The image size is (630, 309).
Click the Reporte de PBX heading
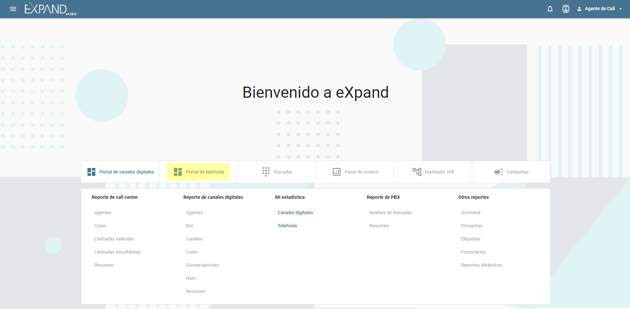pos(383,197)
